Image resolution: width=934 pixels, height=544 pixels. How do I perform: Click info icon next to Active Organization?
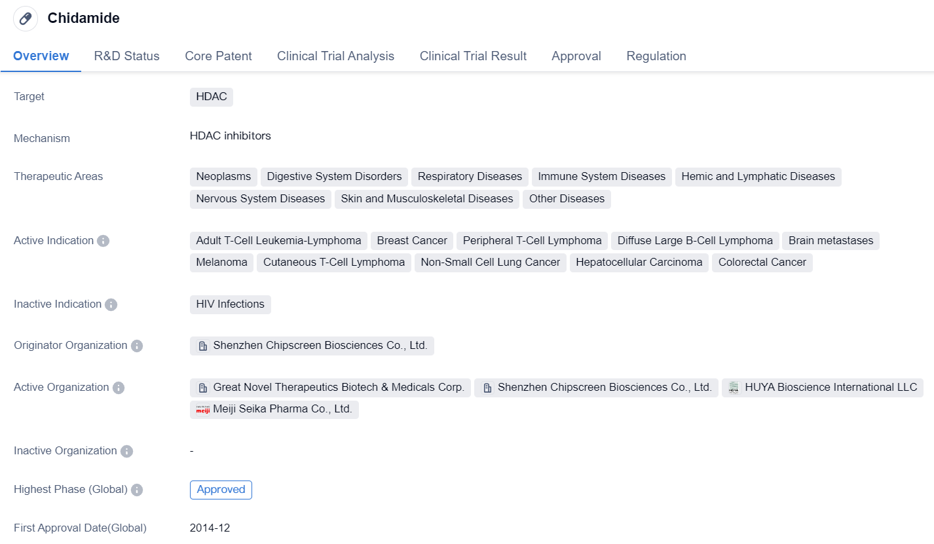tap(118, 388)
